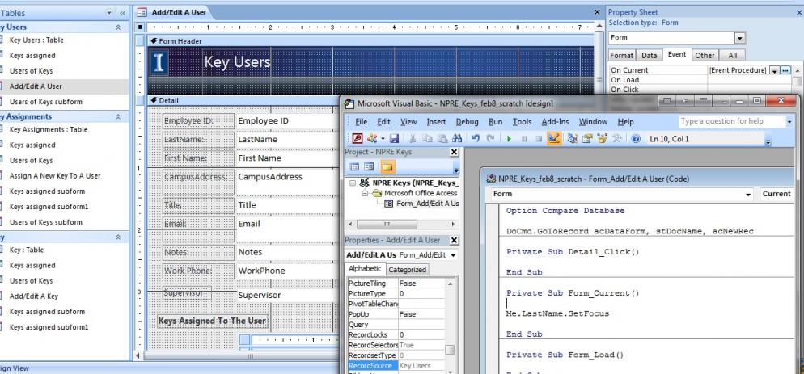804x374 pixels.
Task: Click the Insert Module icon
Action: click(372, 138)
